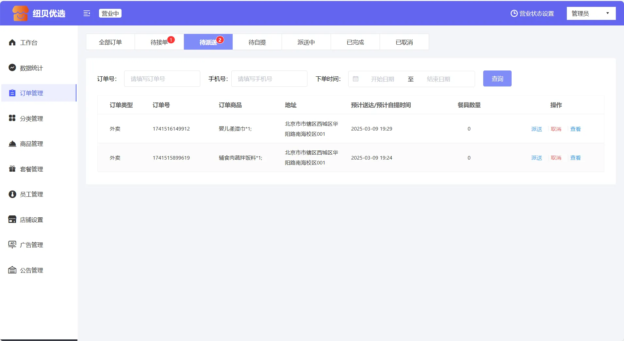Click the 店铺设置 shop icon
Viewport: 624px width, 341px height.
point(12,219)
